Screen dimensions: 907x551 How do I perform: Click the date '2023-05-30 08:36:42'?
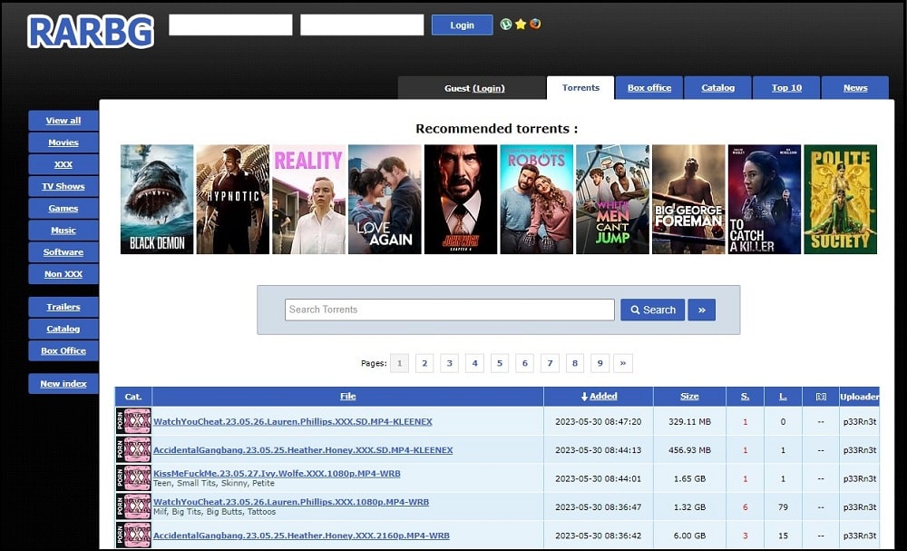click(598, 536)
